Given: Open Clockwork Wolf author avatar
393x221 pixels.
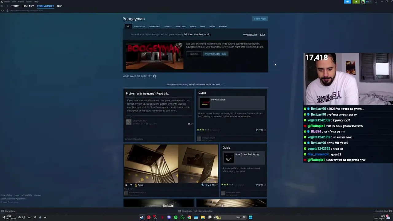Looking at the screenshot, I should [x=129, y=122].
